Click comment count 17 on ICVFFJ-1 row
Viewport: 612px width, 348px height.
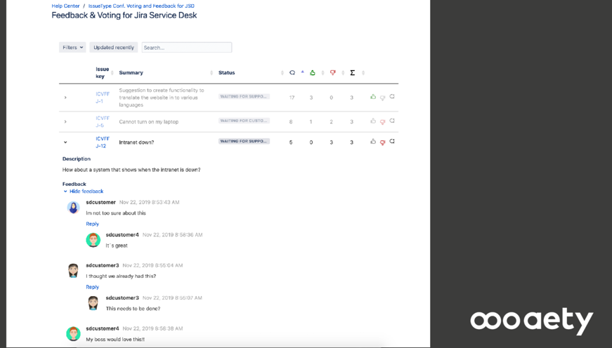[x=292, y=98]
